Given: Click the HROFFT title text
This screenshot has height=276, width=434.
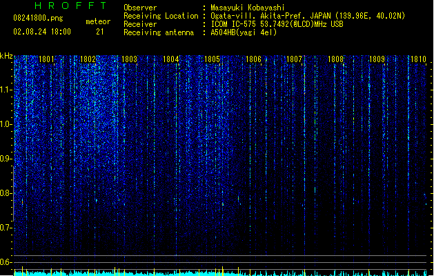Looking at the screenshot, I should 70,6.
